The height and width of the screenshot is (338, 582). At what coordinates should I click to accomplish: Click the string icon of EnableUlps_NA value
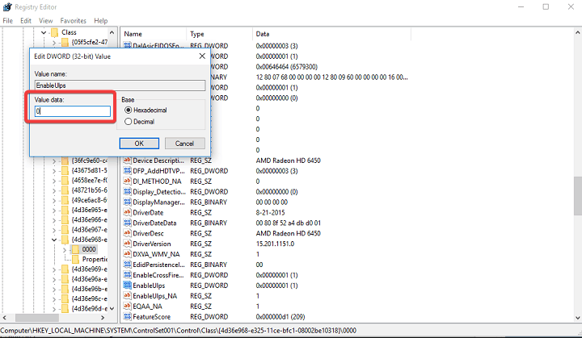click(x=128, y=296)
